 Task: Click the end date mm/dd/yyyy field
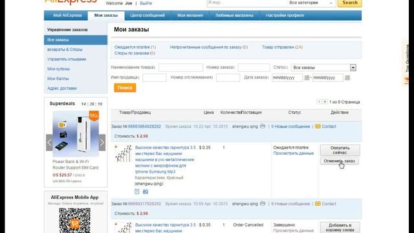(328, 78)
